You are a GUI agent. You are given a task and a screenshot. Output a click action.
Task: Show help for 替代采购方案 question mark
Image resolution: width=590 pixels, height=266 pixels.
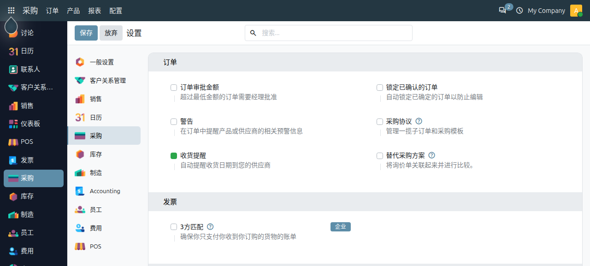pyautogui.click(x=432, y=155)
